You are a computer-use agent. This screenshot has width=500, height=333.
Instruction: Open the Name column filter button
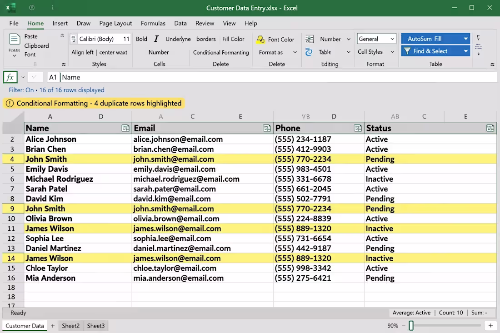click(x=125, y=128)
